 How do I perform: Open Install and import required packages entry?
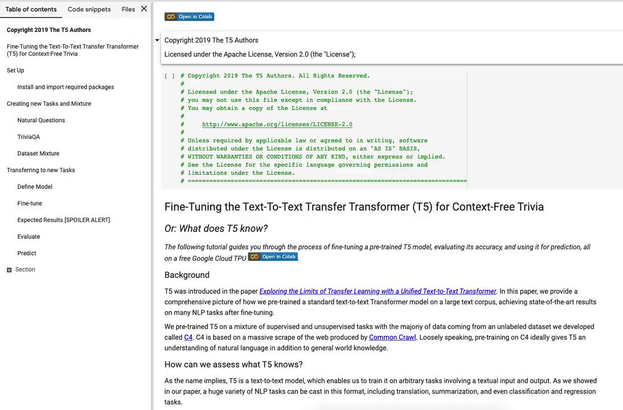click(x=65, y=87)
